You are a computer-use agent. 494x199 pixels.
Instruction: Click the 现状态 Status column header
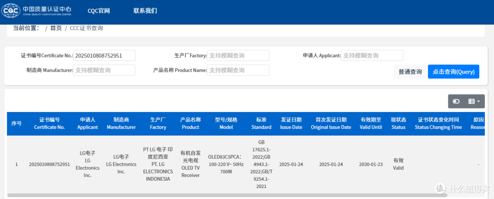coord(398,124)
